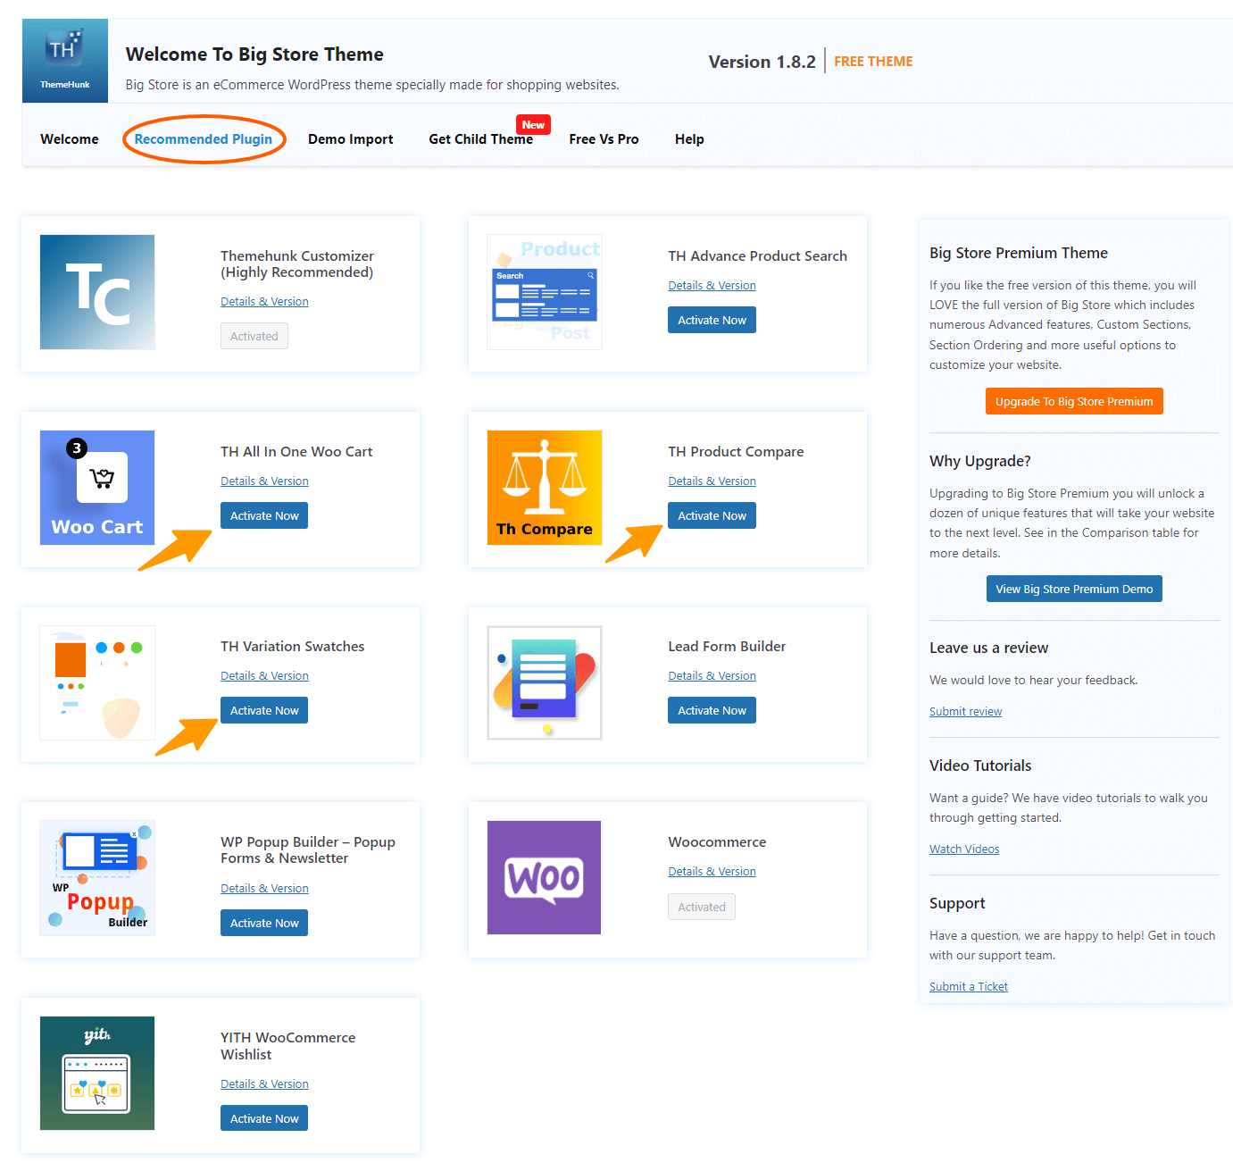This screenshot has height=1163, width=1233.
Task: Click the Submit review link
Action: click(965, 712)
